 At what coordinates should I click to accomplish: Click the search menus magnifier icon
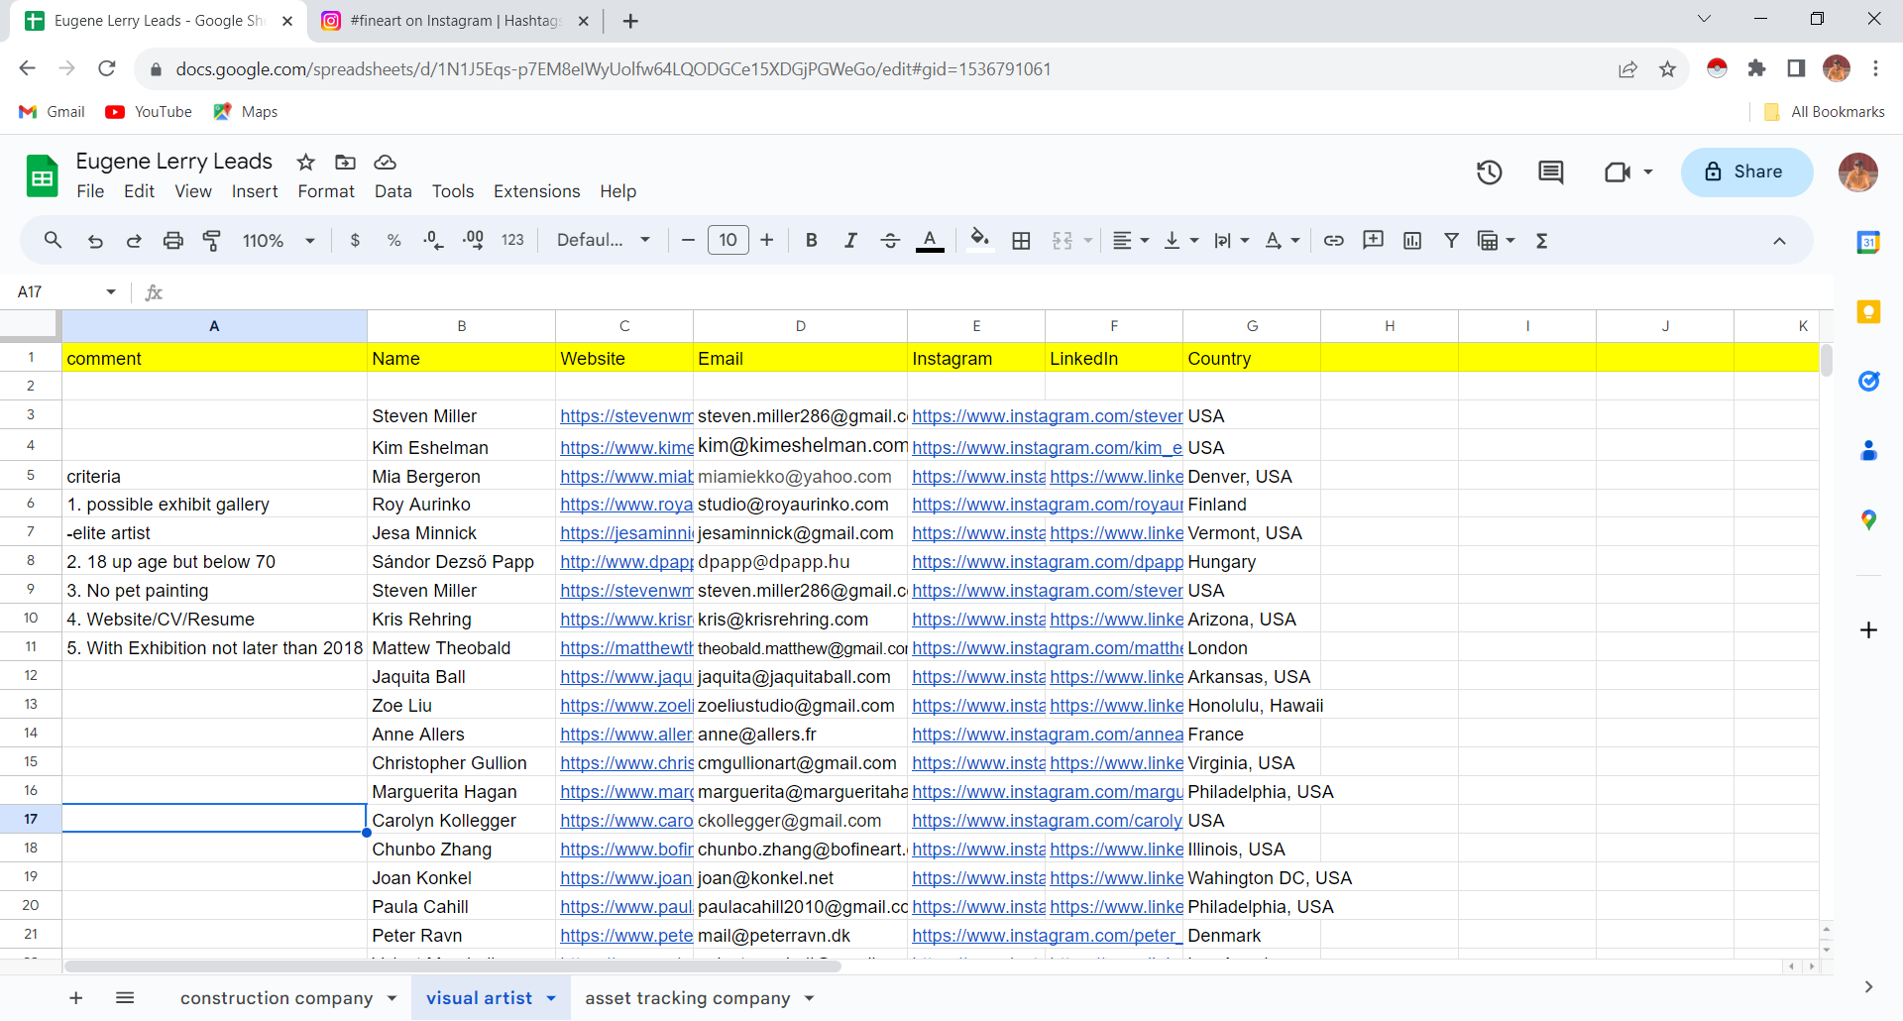pos(53,240)
